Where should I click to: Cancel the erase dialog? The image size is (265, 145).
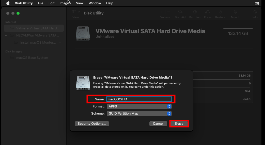(x=158, y=124)
